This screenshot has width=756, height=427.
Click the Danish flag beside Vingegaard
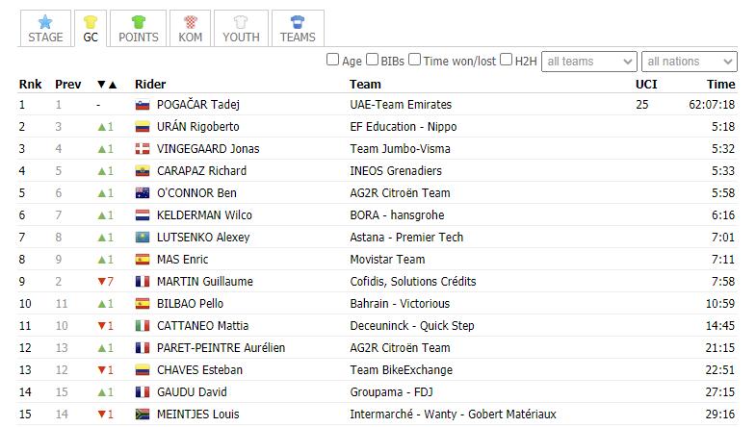point(143,149)
